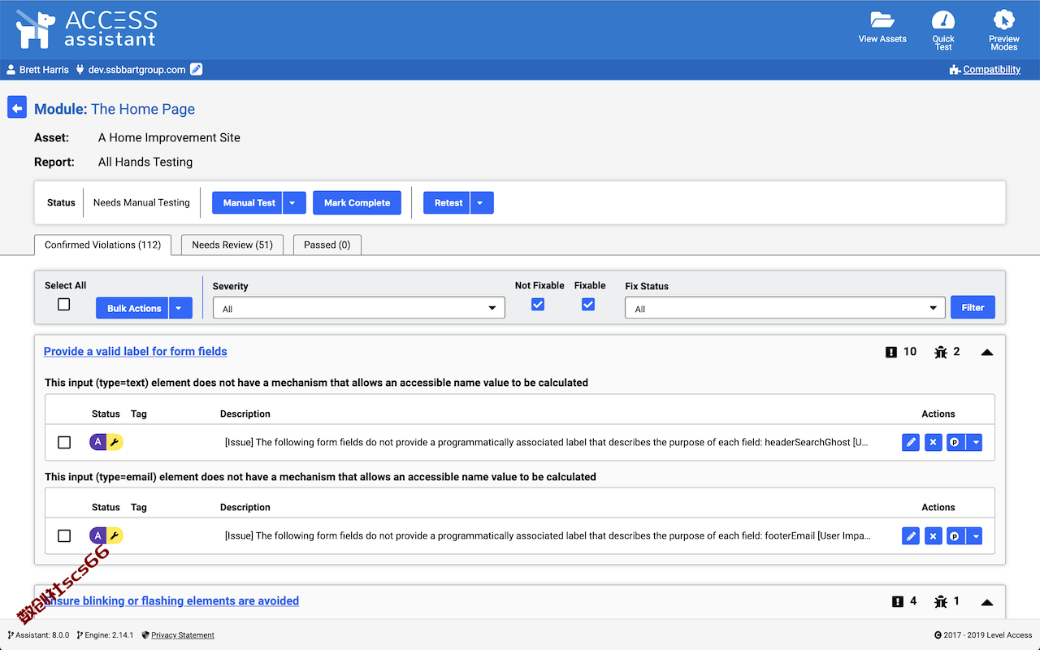Open the blinking or flashing elements link

tap(171, 601)
